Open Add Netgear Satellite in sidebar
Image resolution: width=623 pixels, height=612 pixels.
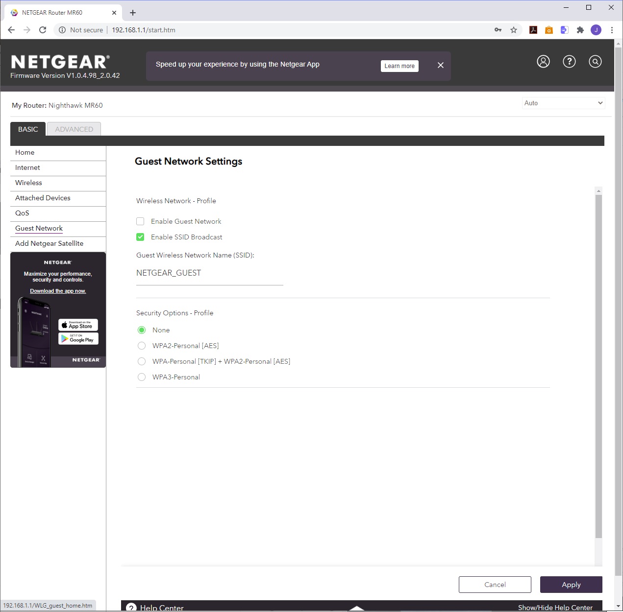pos(58,244)
